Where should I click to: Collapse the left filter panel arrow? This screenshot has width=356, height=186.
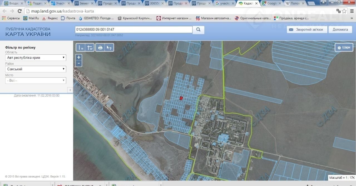point(70,90)
